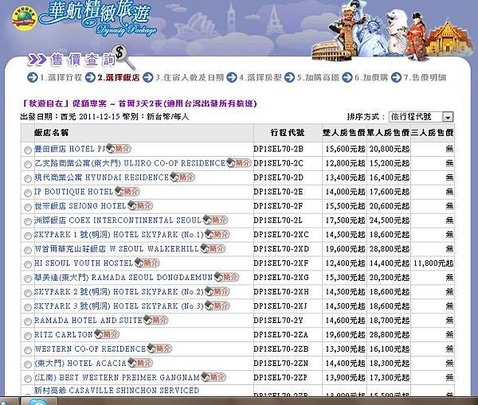The image size is (478, 405).
Task: Open 簡介 icon for RITZ CARLTON
Action: point(107,334)
